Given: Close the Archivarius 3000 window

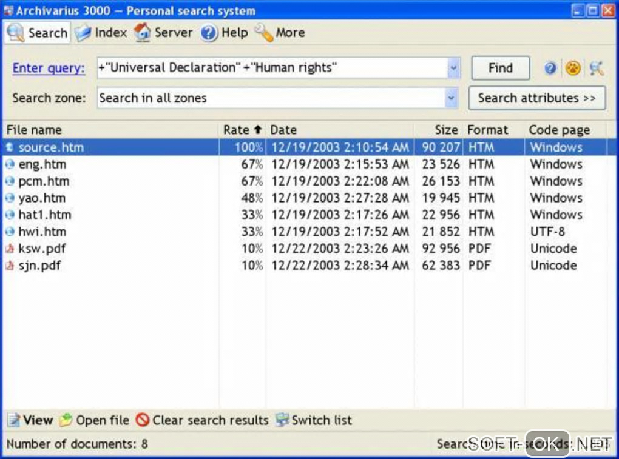Looking at the screenshot, I should tap(608, 11).
